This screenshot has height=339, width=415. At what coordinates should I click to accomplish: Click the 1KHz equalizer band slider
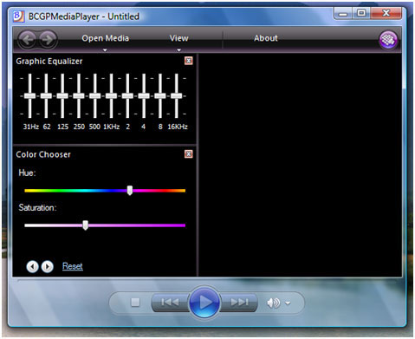(111, 96)
